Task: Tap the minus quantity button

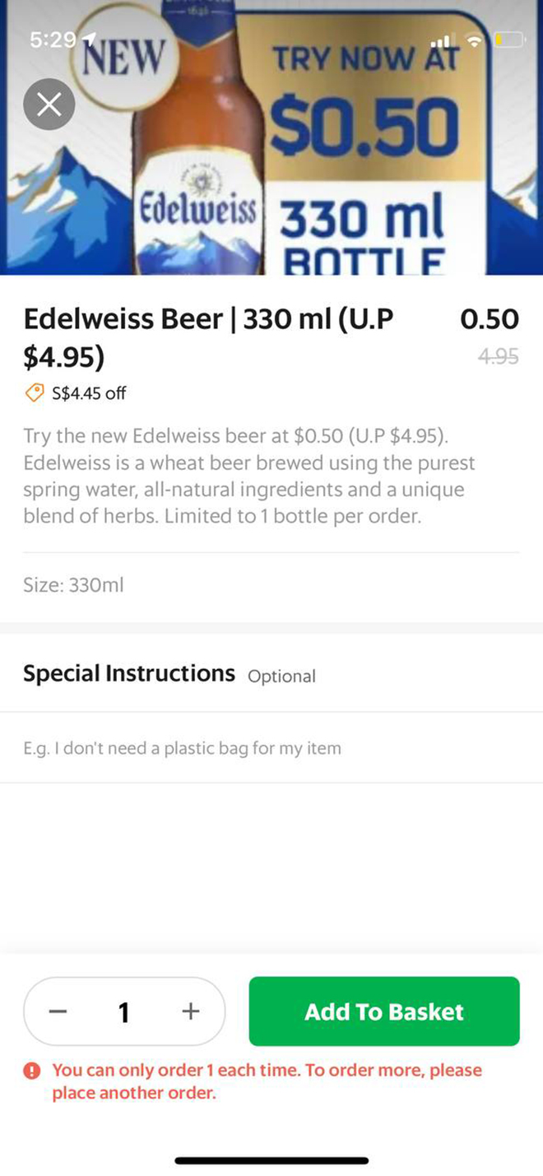Action: 58,1011
